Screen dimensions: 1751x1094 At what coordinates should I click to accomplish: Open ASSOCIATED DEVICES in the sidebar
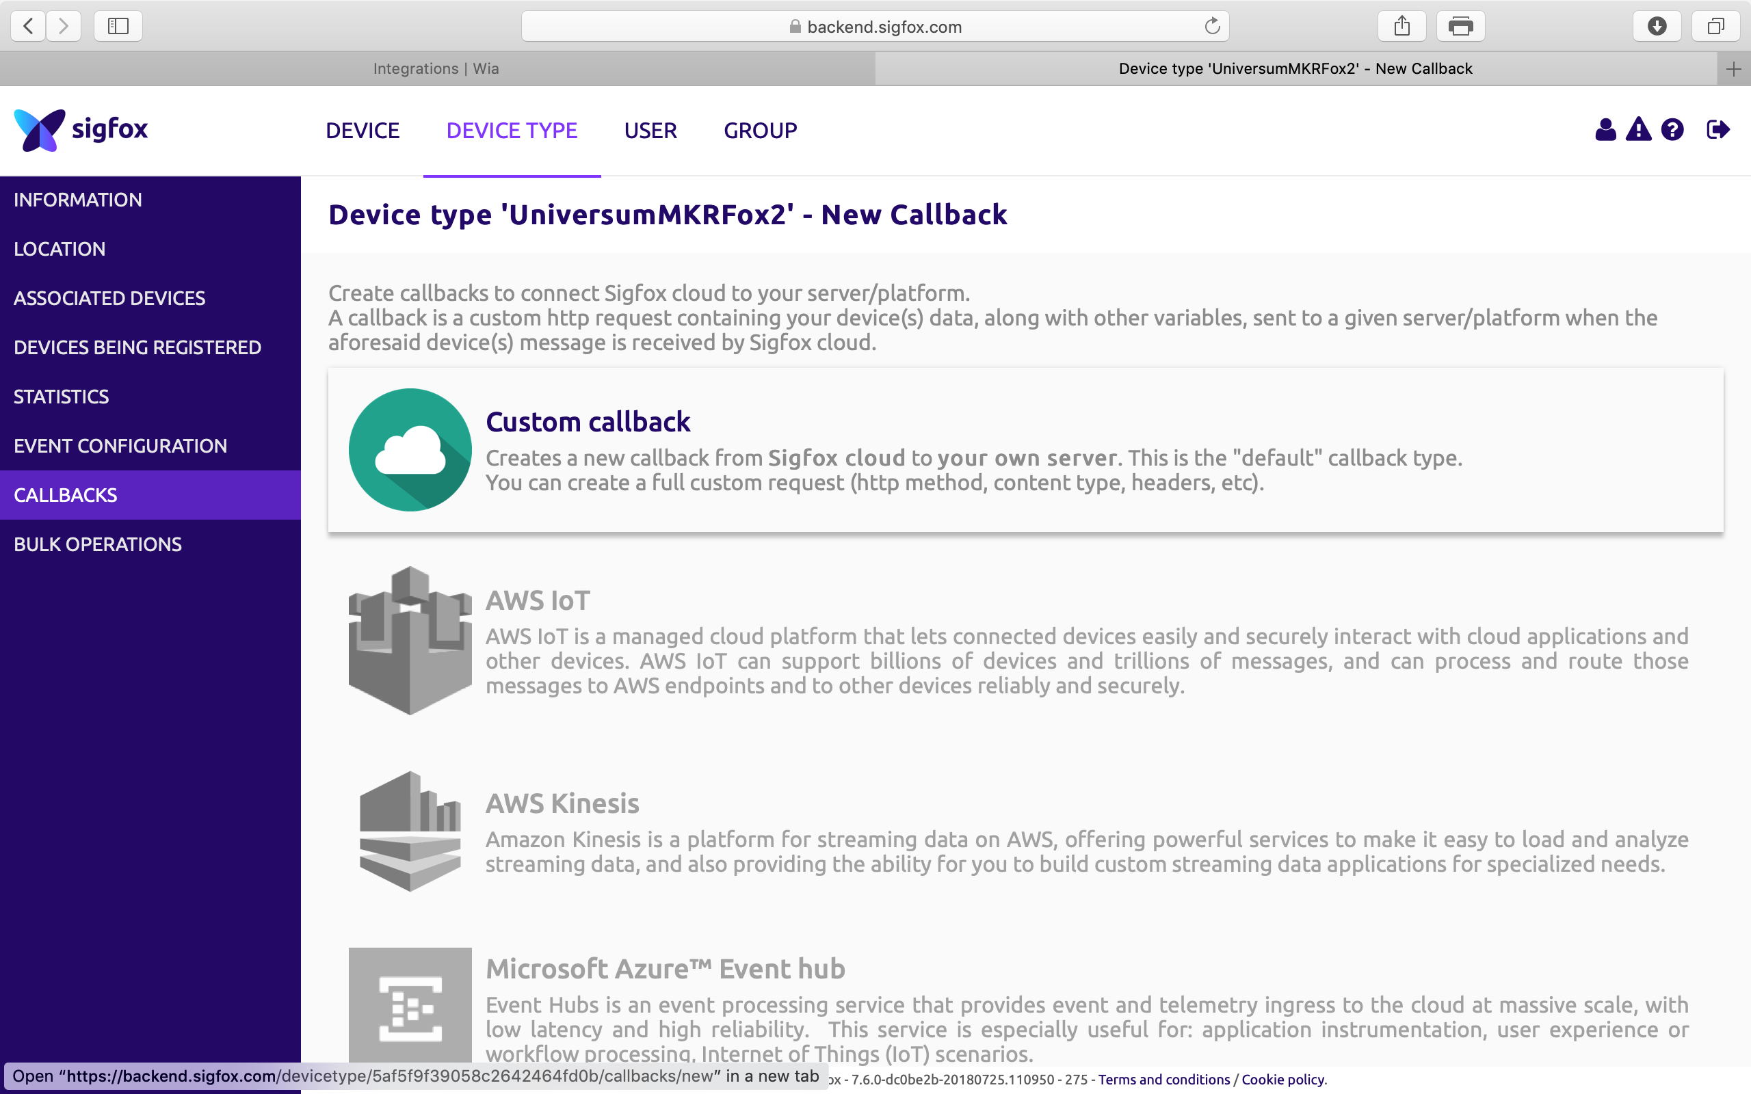(x=150, y=298)
